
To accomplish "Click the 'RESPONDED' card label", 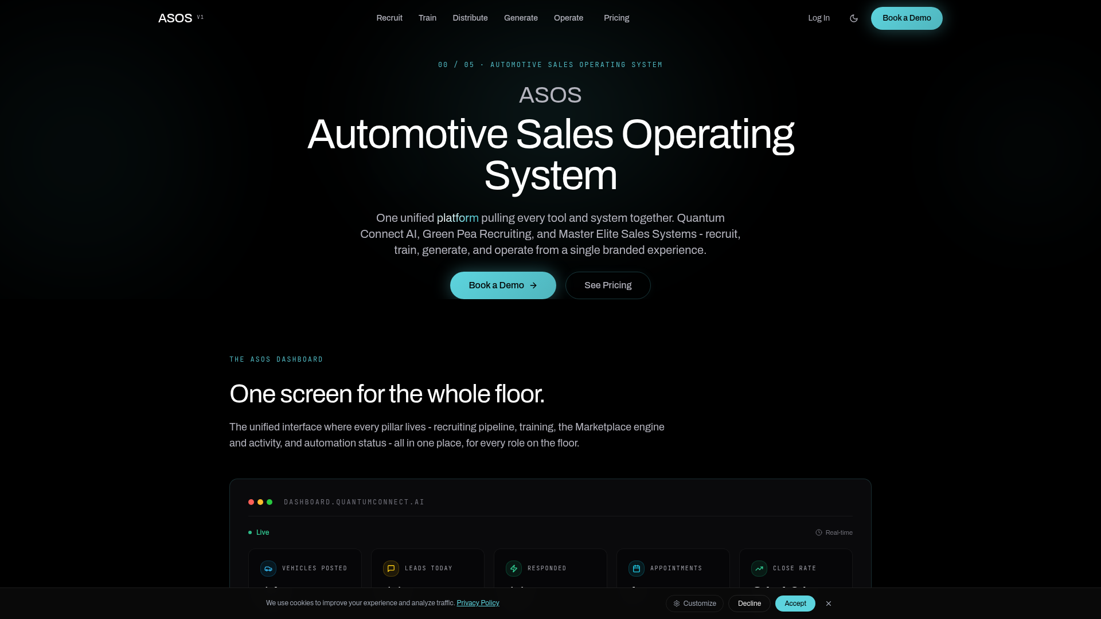I will [x=547, y=569].
